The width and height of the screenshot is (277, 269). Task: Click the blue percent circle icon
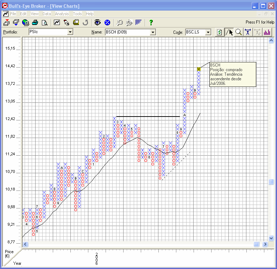point(107,23)
